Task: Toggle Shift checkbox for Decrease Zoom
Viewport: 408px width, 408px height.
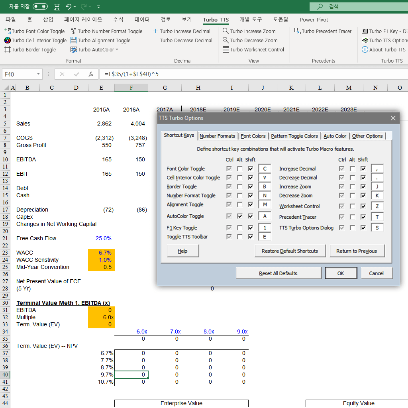Action: [363, 195]
